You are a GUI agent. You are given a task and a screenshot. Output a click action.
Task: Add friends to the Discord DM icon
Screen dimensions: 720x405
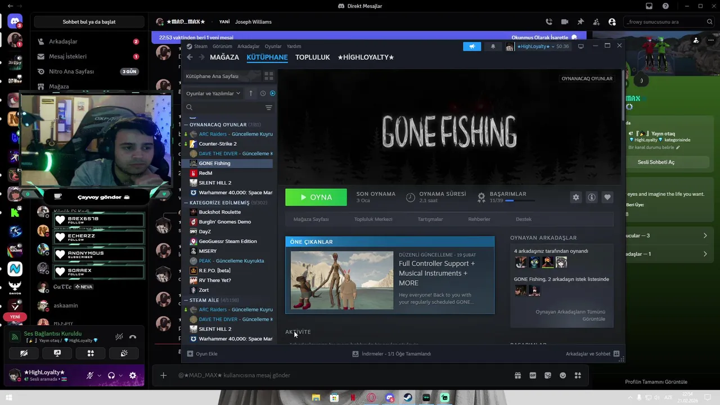[x=596, y=22]
